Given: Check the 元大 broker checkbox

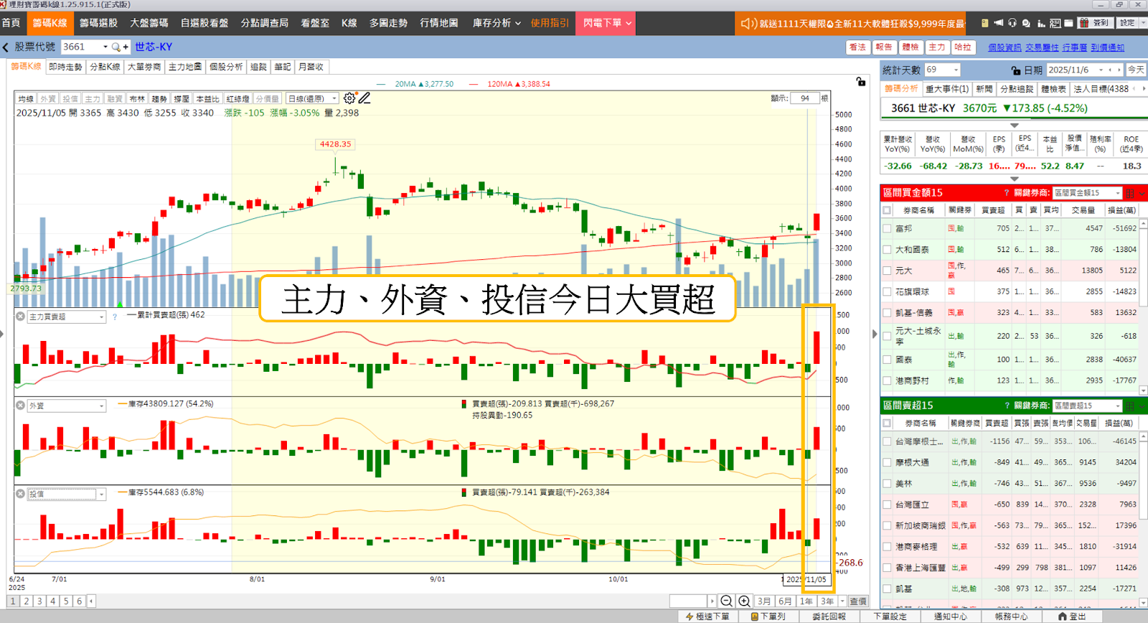Looking at the screenshot, I should (x=887, y=271).
